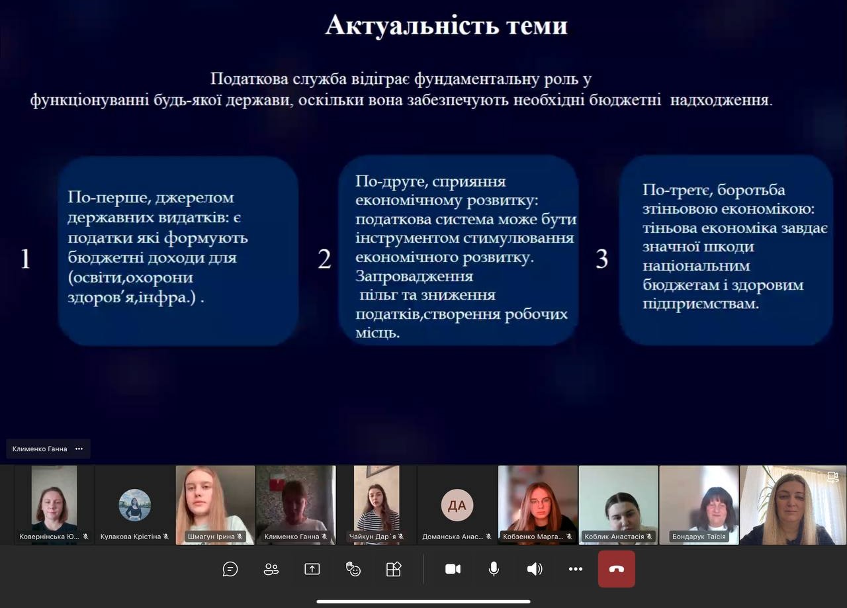Open the meeting chat
Screen dimensions: 847x608
(230, 569)
